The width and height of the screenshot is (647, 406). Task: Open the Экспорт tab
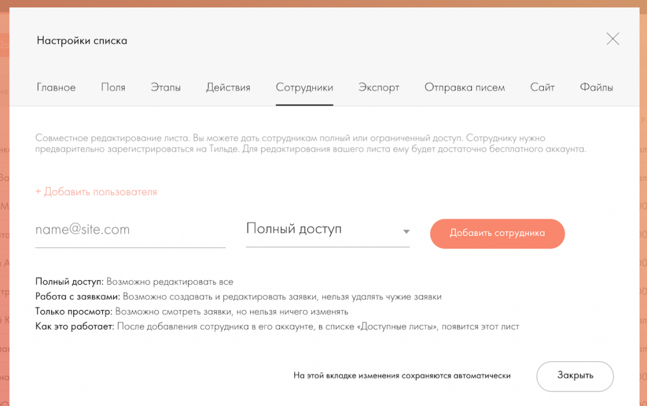pyautogui.click(x=378, y=88)
